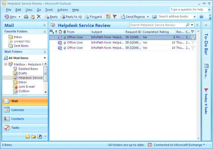This screenshot has height=149, width=213.
Task: Open the New item dropdown arrow
Action: pyautogui.click(x=19, y=17)
